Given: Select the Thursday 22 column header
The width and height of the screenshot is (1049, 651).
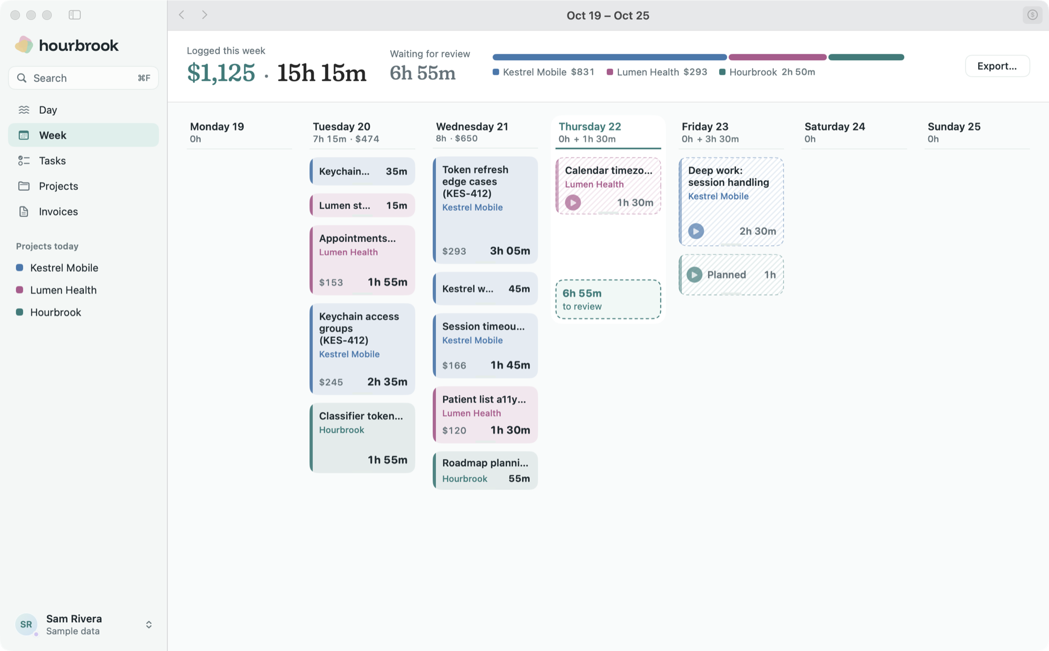Looking at the screenshot, I should point(608,132).
